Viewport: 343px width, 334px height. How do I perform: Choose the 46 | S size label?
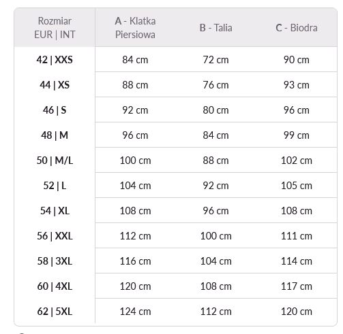55,110
